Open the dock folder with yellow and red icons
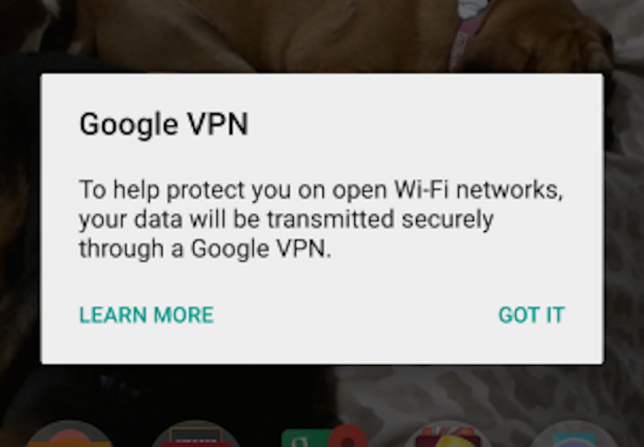 [x=449, y=434]
